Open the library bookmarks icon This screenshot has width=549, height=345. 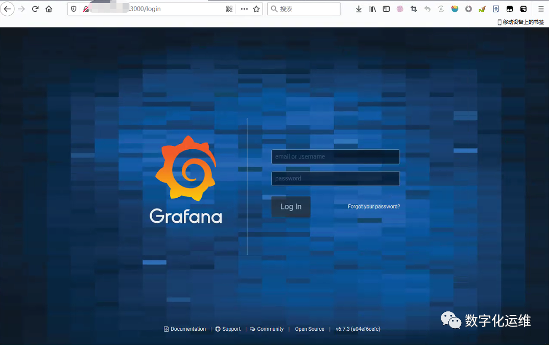372,9
